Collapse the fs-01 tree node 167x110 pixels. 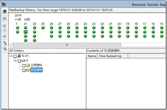click(x=11, y=56)
